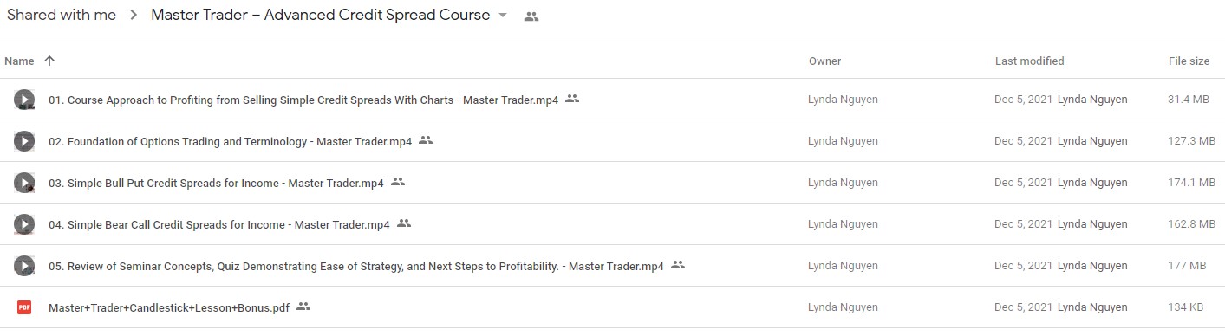Click video icon of 05 Review of Seminar Concepts
1225x336 pixels.
(x=24, y=266)
